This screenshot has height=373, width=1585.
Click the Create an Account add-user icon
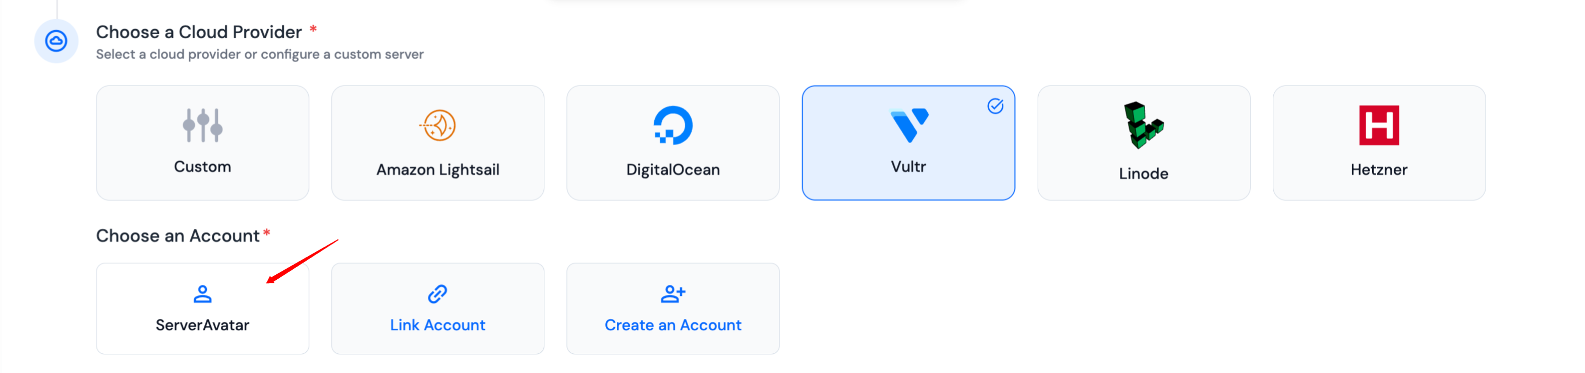pyautogui.click(x=672, y=293)
